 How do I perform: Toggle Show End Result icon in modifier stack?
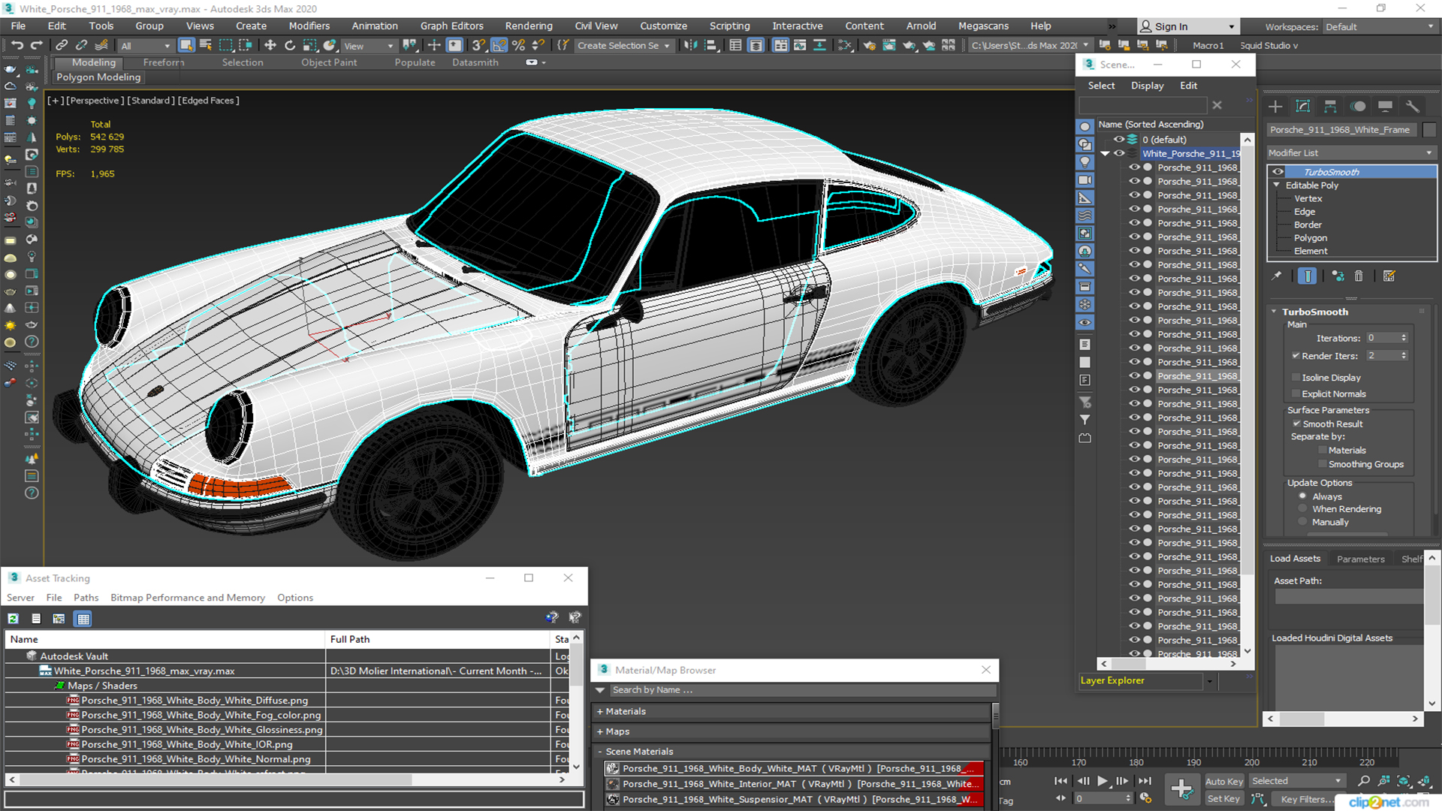point(1308,276)
